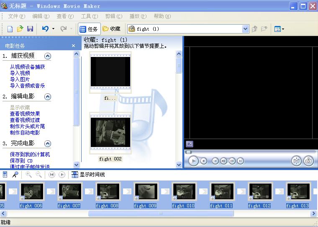Click 保存到我的计算机 link
The image size is (318, 227).
30,154
